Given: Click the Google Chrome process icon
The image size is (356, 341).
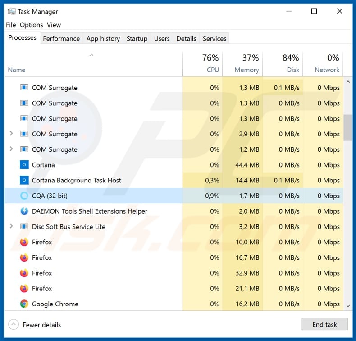Looking at the screenshot, I should point(24,304).
